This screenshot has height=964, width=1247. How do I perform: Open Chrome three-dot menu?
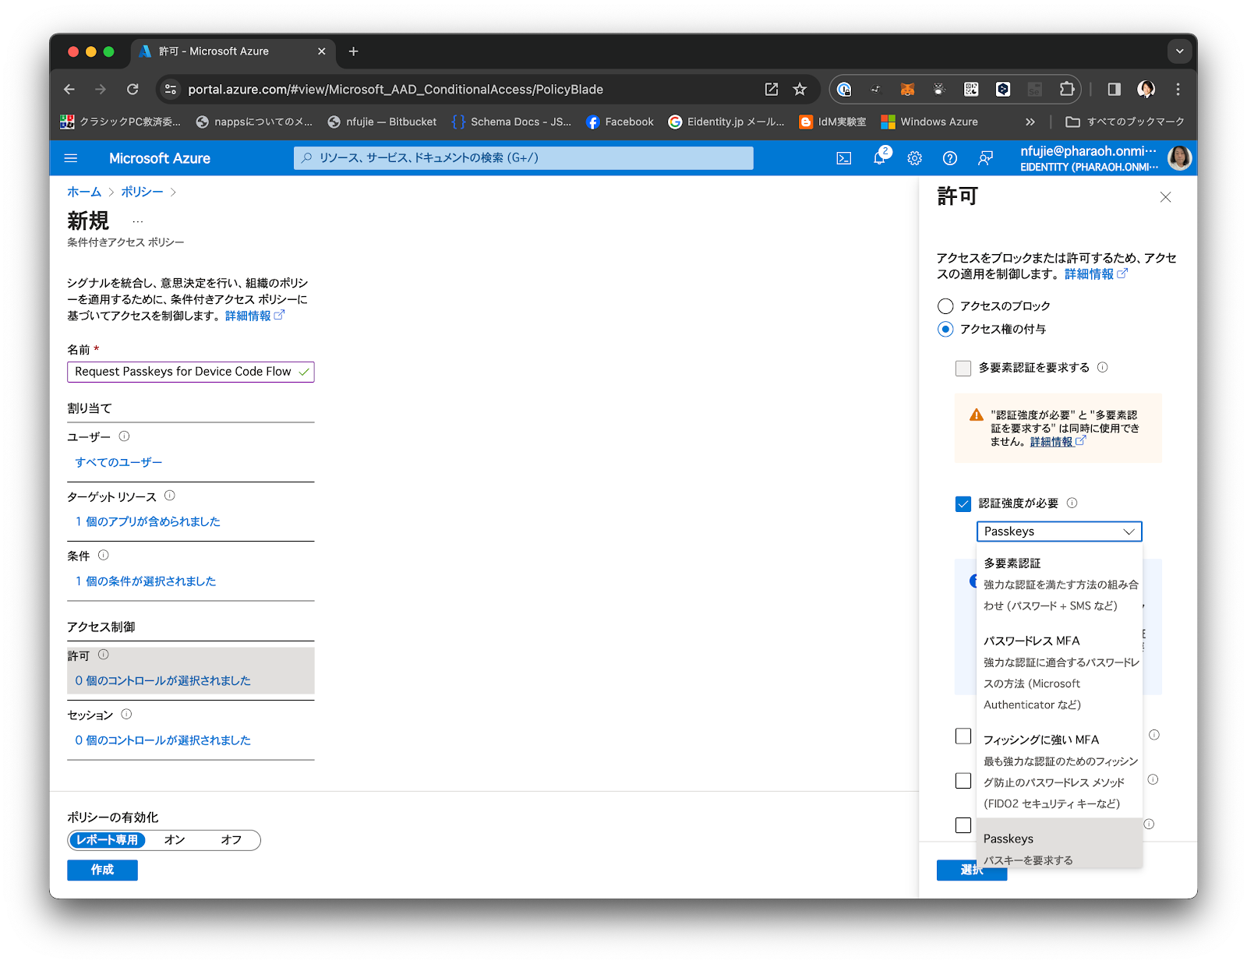tap(1178, 89)
